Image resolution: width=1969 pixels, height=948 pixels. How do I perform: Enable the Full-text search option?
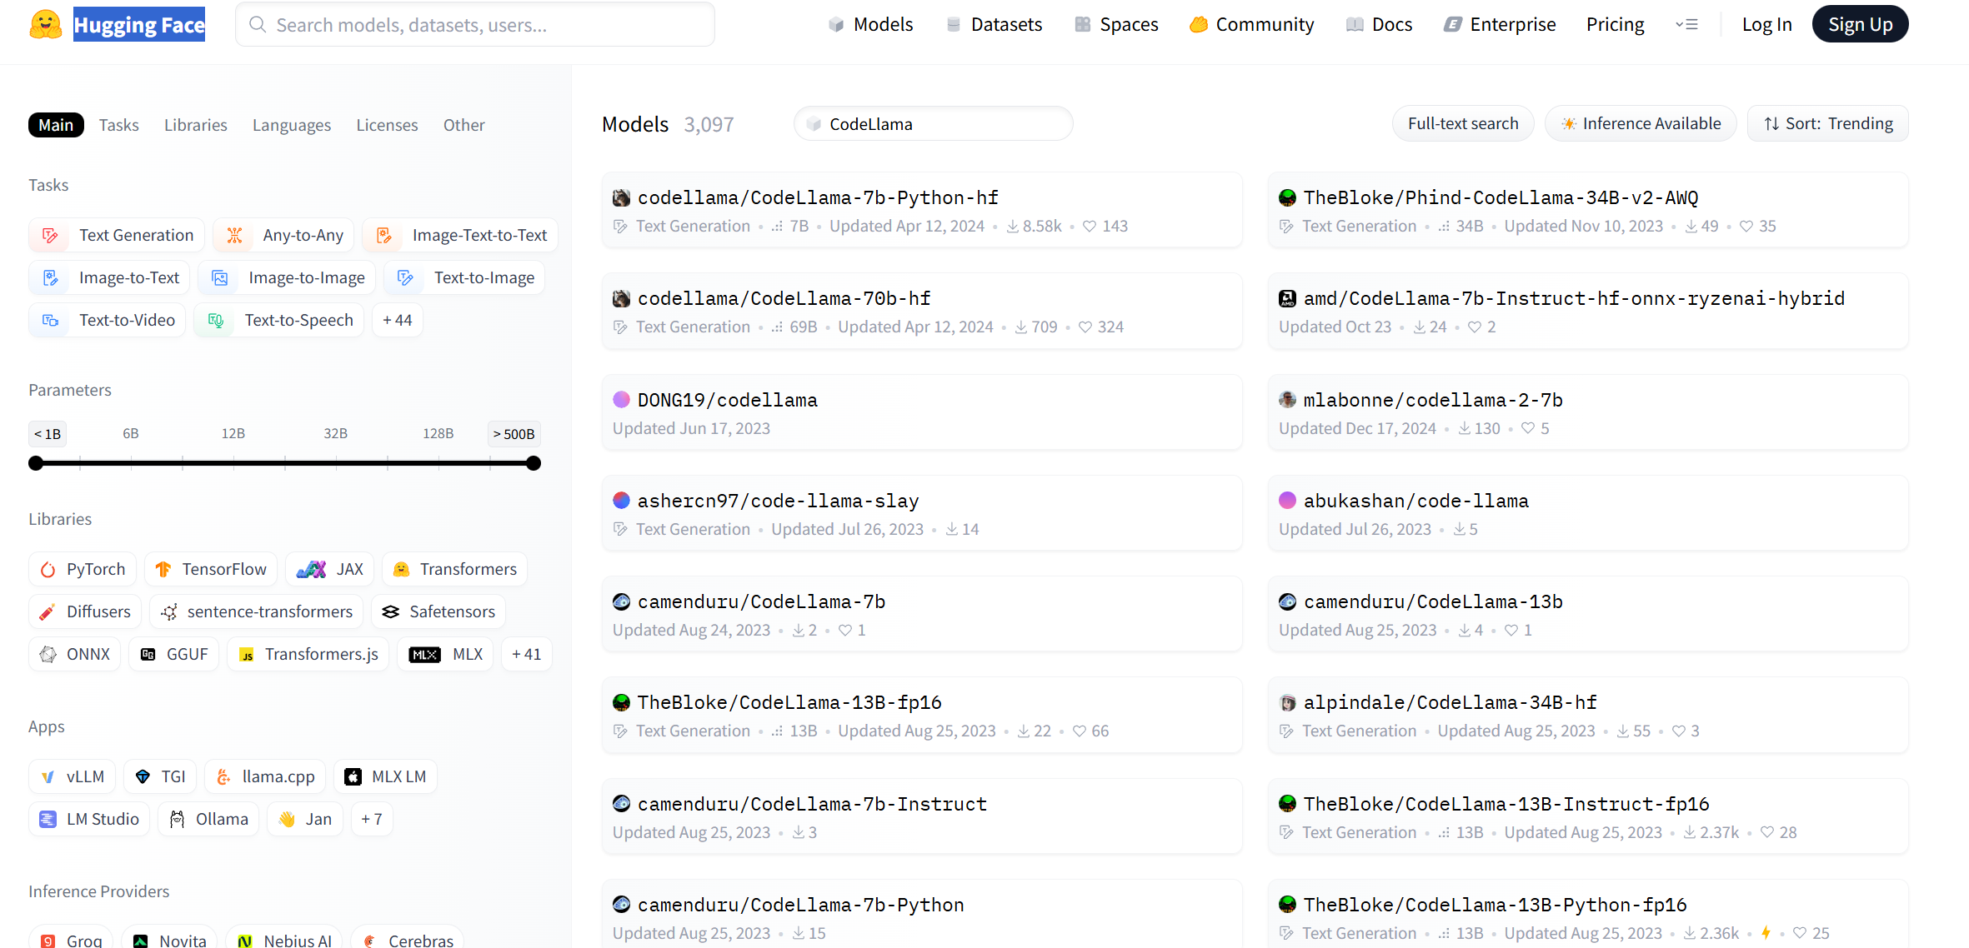click(1462, 123)
